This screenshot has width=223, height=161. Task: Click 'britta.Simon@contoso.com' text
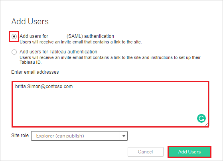pyautogui.click(x=44, y=86)
